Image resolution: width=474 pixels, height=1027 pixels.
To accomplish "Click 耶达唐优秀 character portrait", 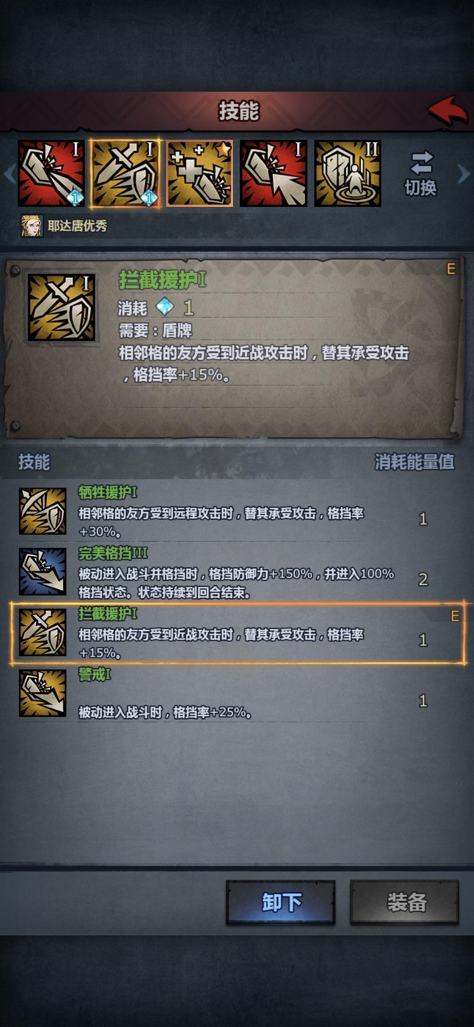I will pos(31,226).
